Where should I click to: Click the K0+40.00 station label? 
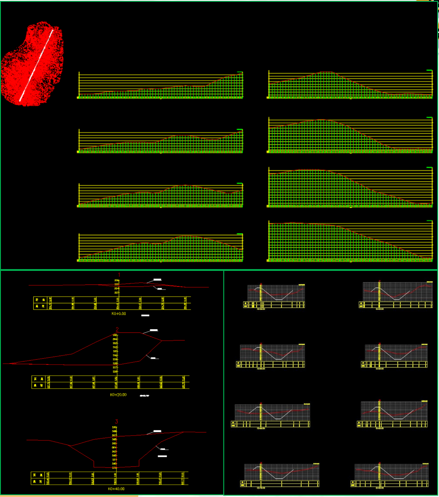tap(116, 489)
